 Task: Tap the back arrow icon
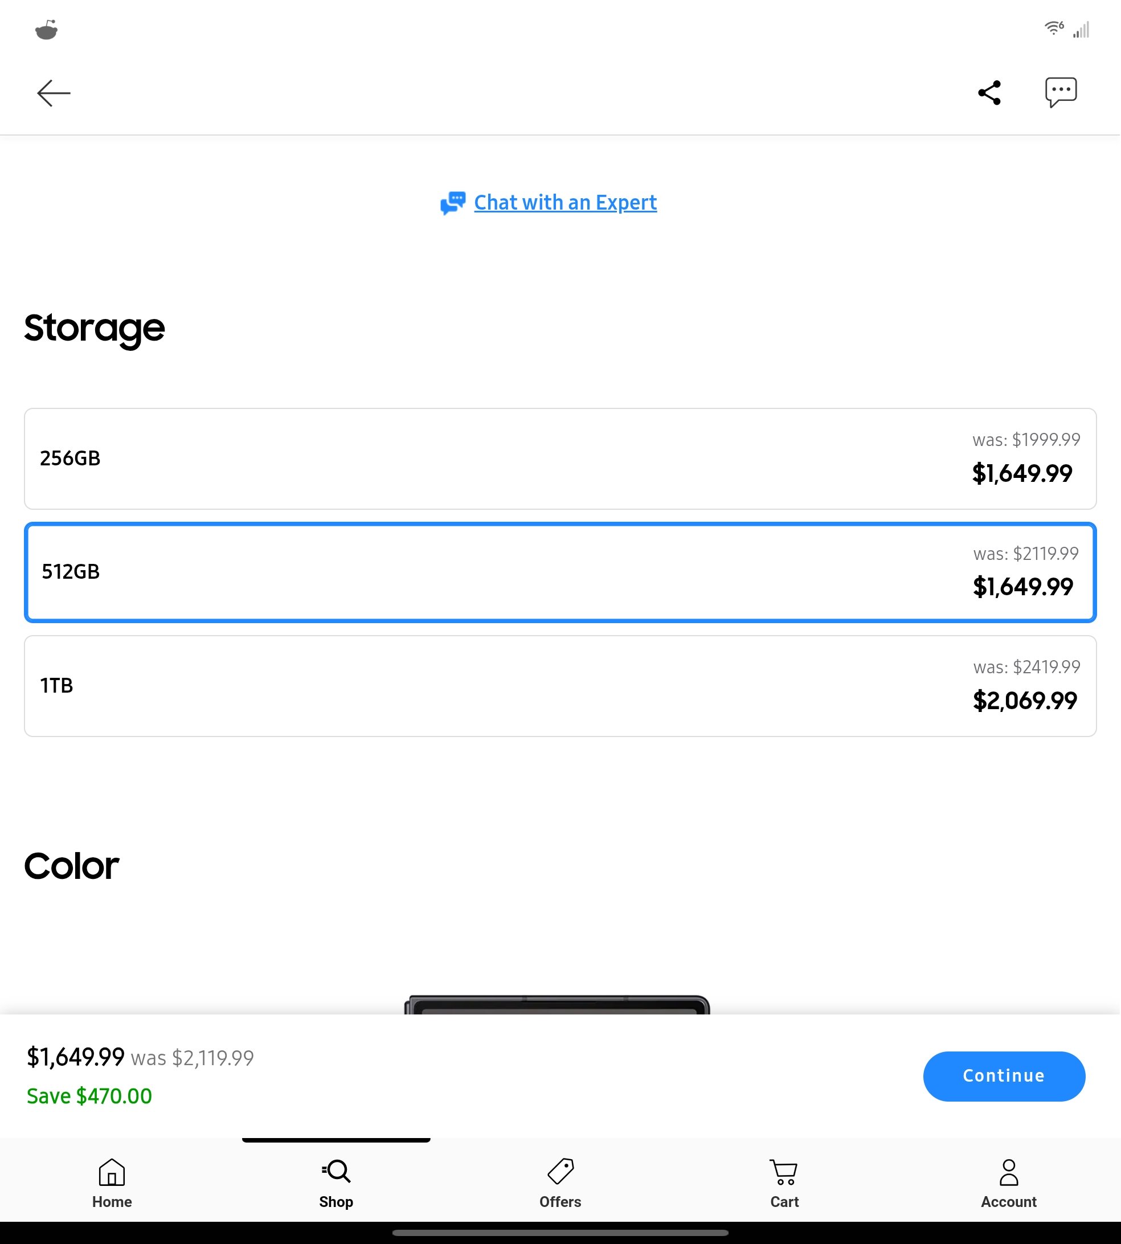coord(54,93)
